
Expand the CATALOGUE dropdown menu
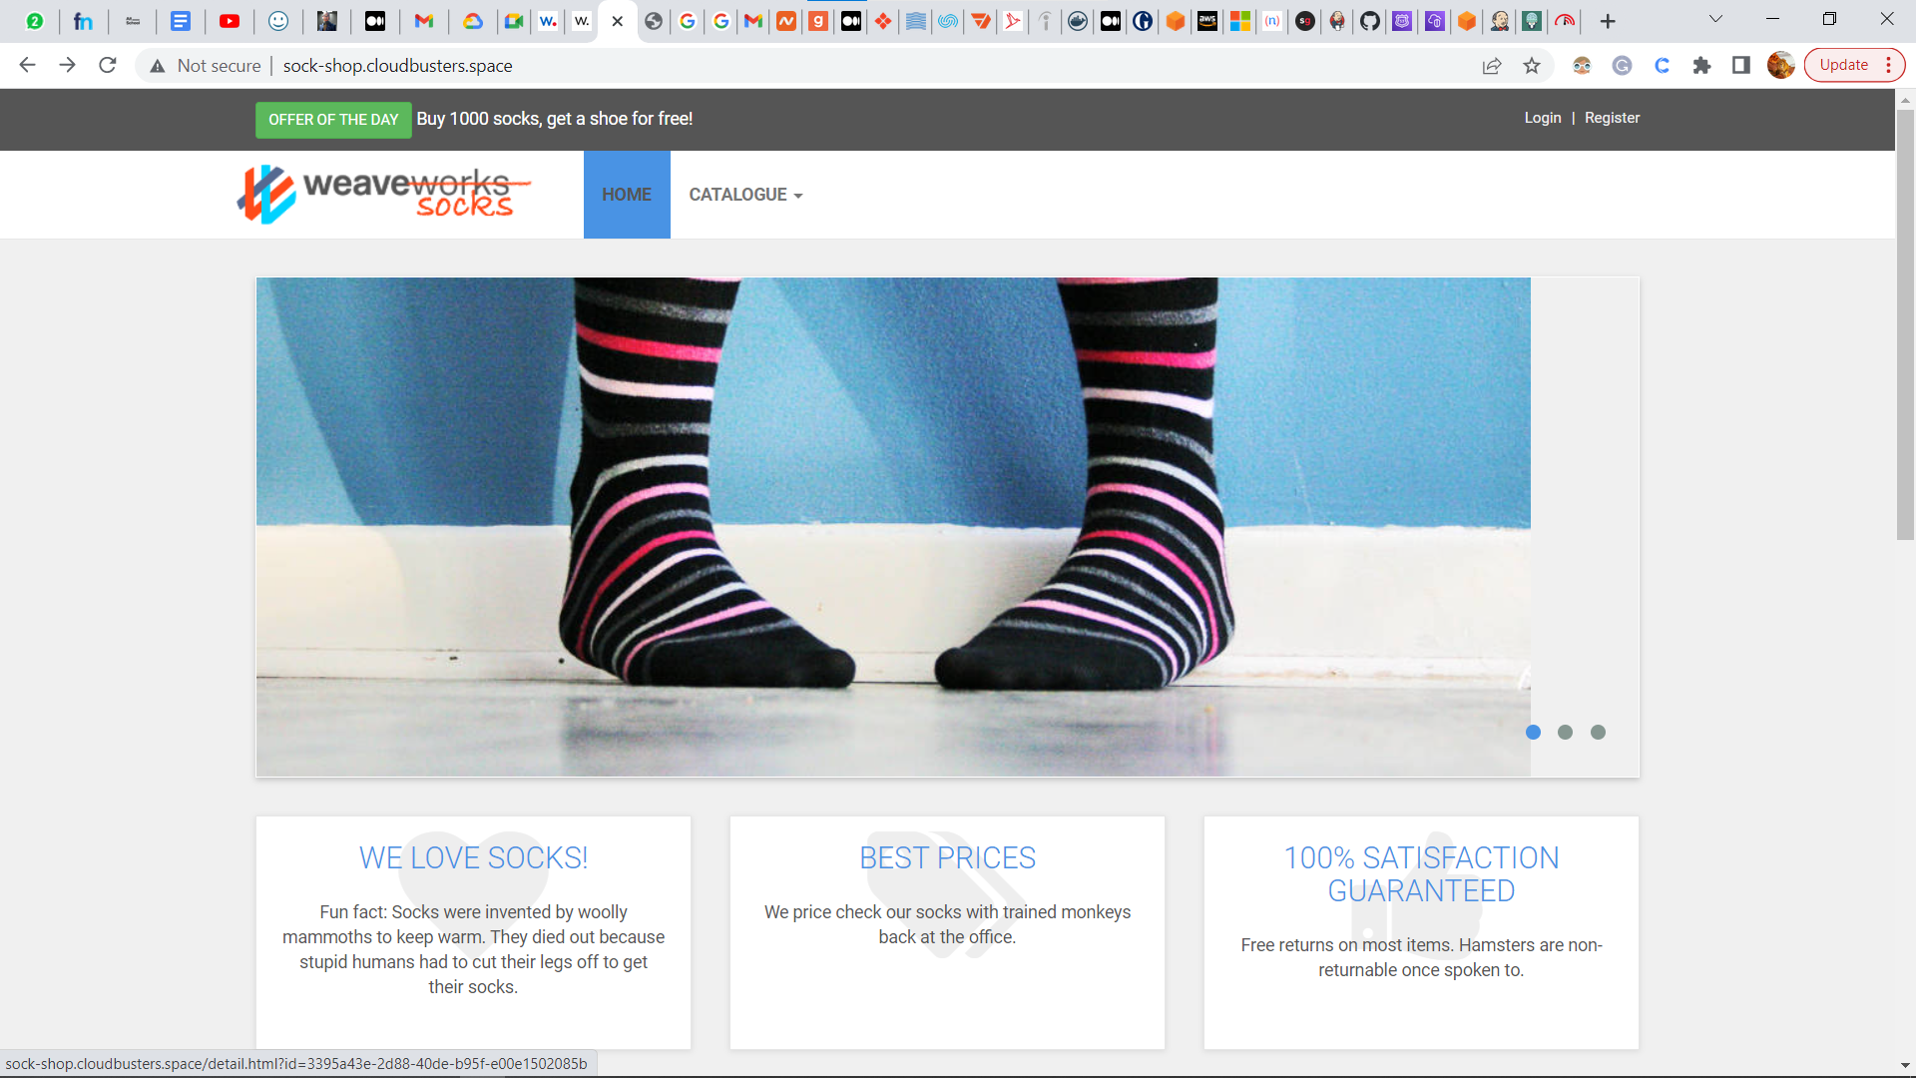point(745,195)
